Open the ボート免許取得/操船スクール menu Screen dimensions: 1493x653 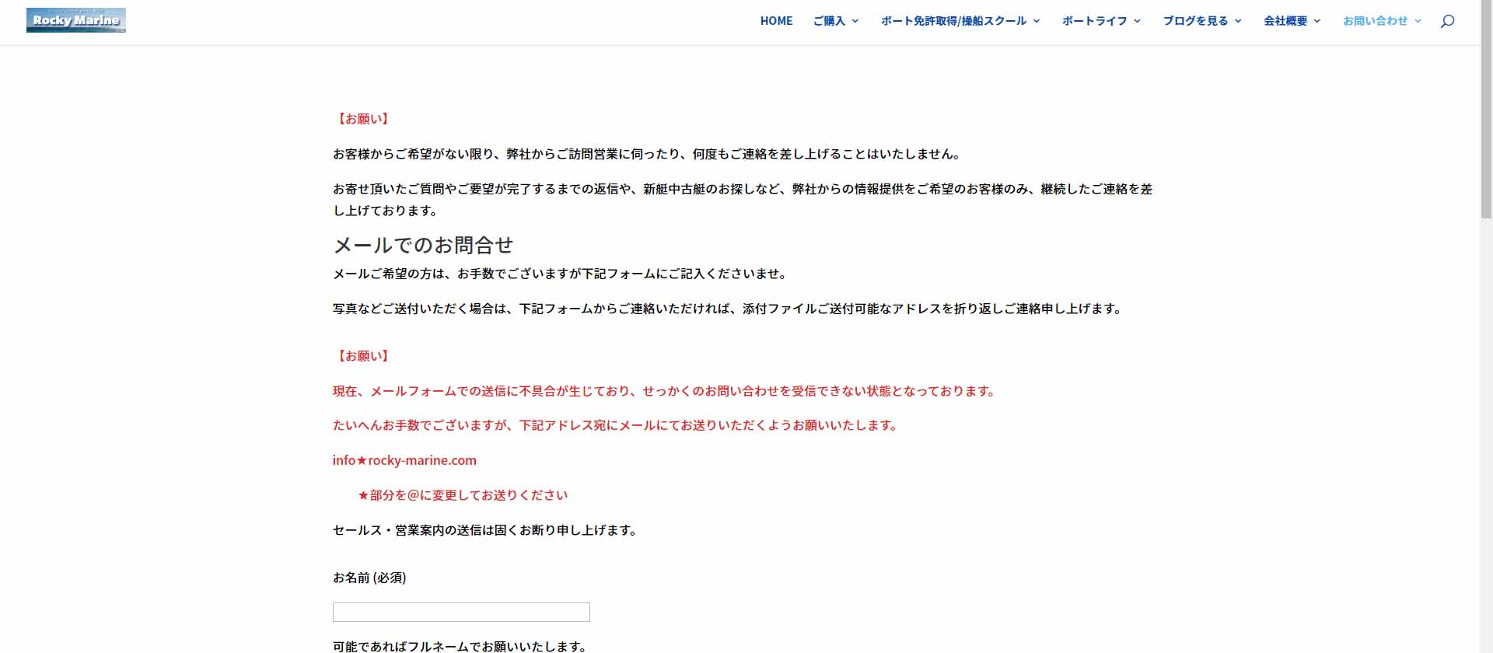click(953, 21)
